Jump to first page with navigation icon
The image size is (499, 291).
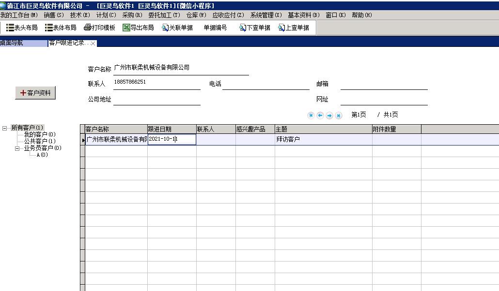pyautogui.click(x=311, y=115)
